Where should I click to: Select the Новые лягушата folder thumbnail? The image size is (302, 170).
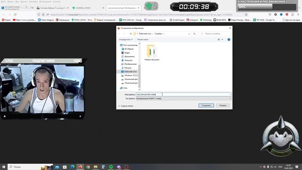click(152, 52)
